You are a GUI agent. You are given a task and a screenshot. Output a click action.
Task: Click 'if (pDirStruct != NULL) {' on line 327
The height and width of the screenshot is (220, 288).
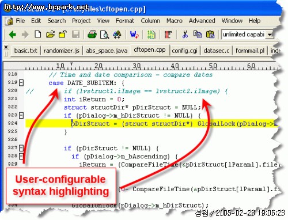tap(111, 148)
